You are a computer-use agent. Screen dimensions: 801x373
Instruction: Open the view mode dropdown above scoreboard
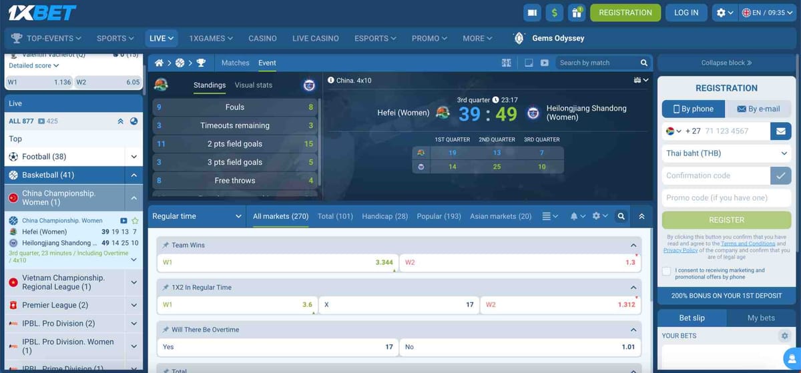pos(641,80)
